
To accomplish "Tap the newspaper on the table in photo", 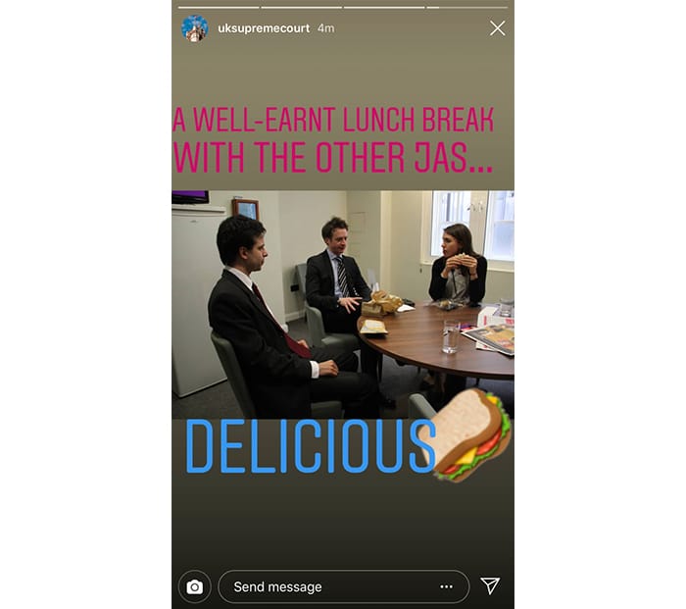I will point(489,338).
